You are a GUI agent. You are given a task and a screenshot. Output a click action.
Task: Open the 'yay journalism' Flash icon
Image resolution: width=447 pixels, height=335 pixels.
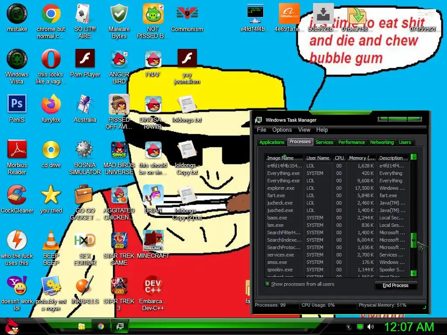pos(187,66)
